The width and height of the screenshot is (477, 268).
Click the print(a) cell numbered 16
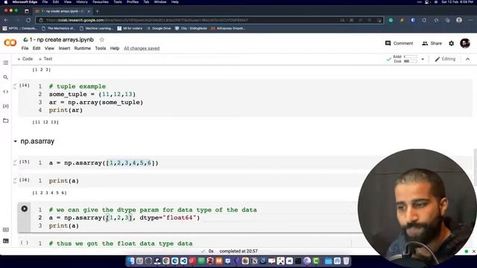pos(64,181)
